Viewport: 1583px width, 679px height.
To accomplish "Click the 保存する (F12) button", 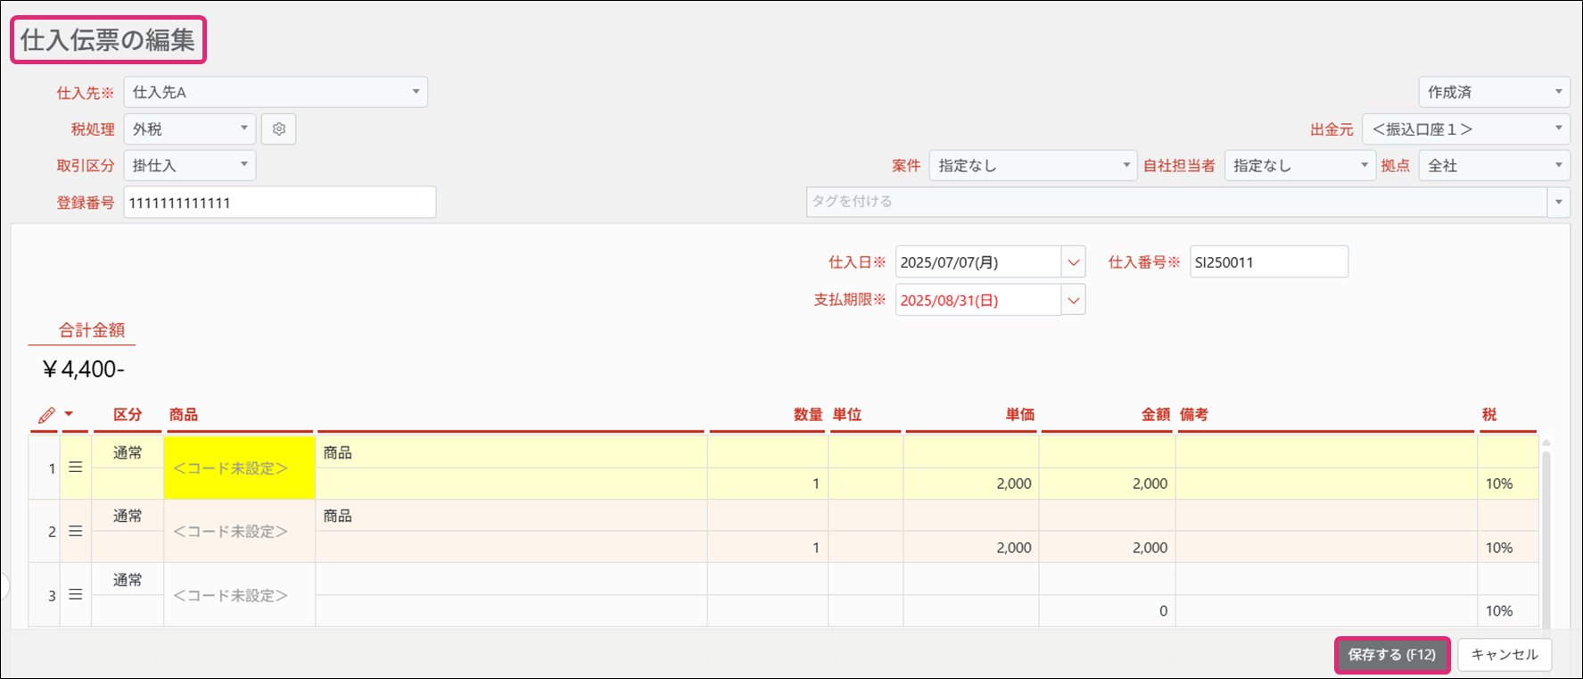I will coord(1391,655).
